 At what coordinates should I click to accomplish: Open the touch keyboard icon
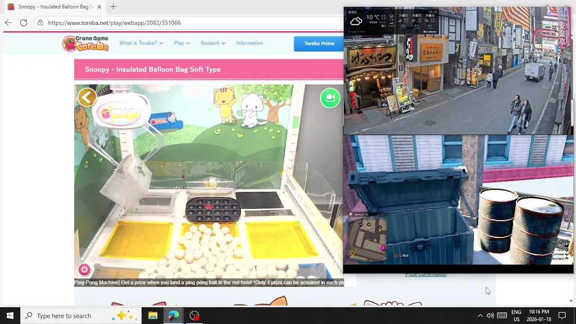[x=502, y=315]
